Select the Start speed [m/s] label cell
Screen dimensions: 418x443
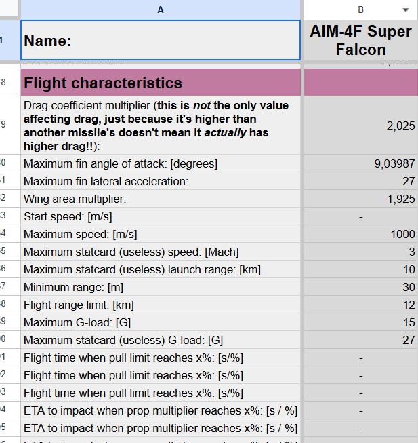point(160,216)
